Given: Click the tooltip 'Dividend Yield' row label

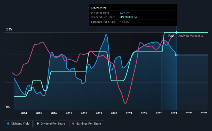Looking at the screenshot, I should (x=100, y=13).
